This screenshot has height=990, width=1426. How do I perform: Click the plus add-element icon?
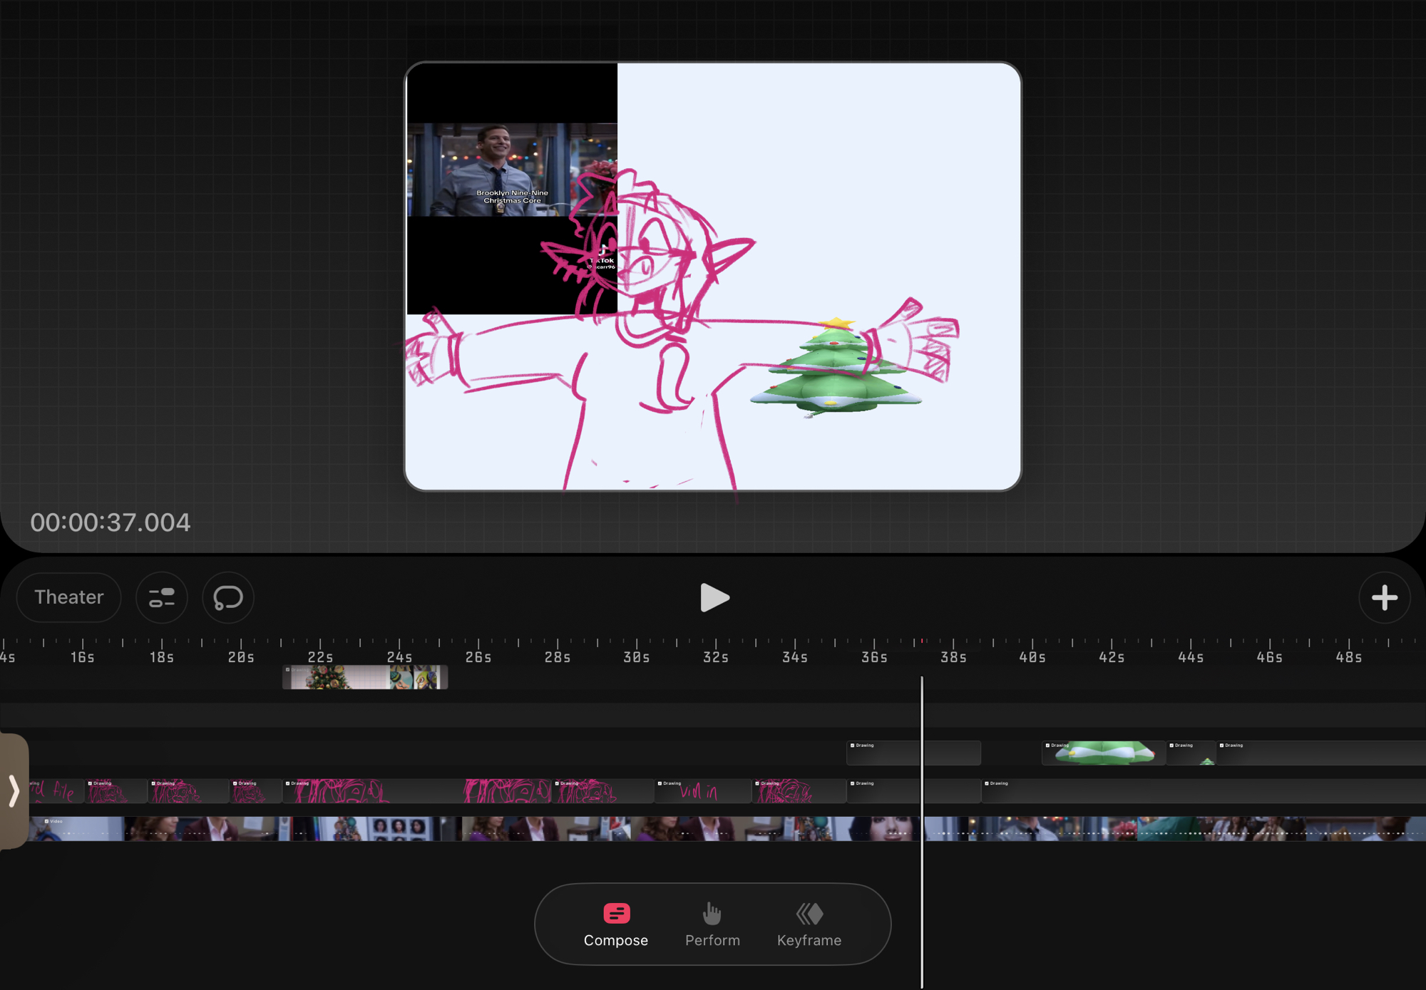(x=1384, y=597)
